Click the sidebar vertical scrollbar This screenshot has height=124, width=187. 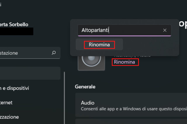click(64, 96)
